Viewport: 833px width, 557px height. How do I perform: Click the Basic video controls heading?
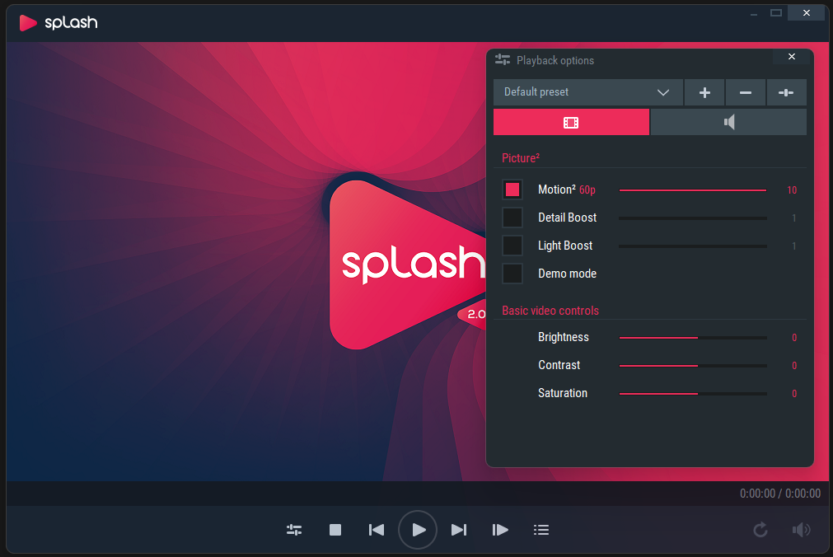[x=550, y=311]
